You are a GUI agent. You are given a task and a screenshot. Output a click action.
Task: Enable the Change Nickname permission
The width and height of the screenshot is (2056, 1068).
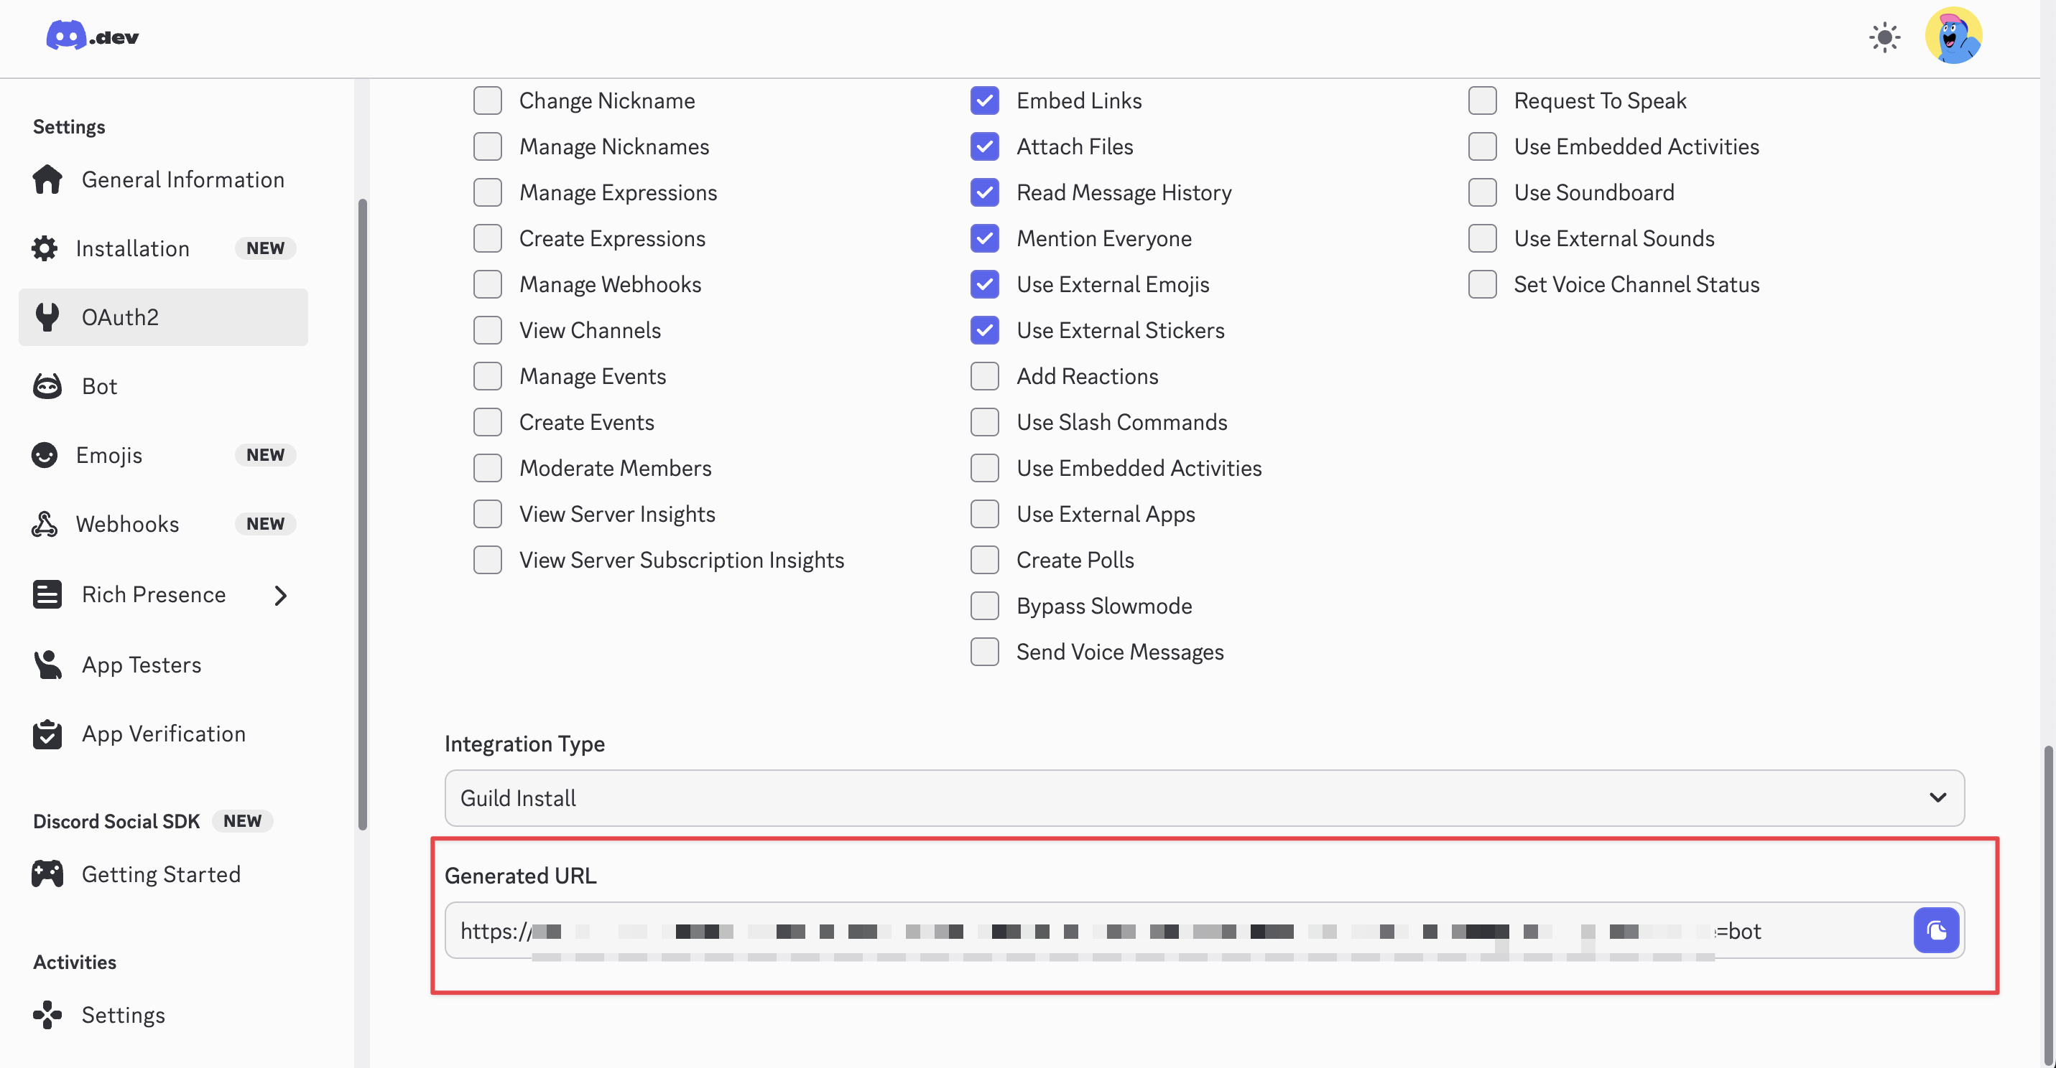(x=488, y=100)
